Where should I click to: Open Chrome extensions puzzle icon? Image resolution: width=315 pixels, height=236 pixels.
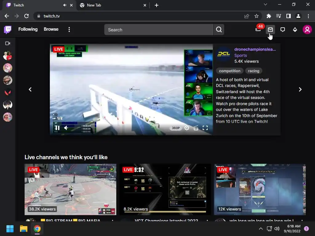(x=269, y=16)
